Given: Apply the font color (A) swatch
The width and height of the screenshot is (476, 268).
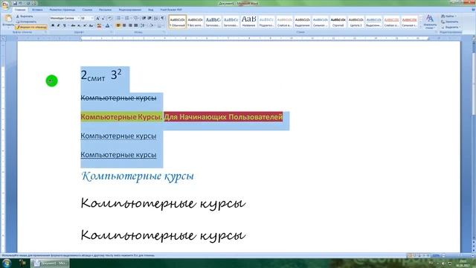Looking at the screenshot, I should pos(107,26).
